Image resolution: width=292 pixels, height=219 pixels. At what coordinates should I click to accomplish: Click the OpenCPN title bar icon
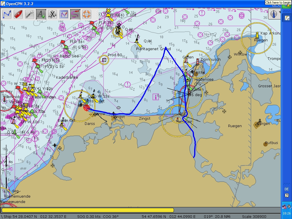[x=3, y=3]
